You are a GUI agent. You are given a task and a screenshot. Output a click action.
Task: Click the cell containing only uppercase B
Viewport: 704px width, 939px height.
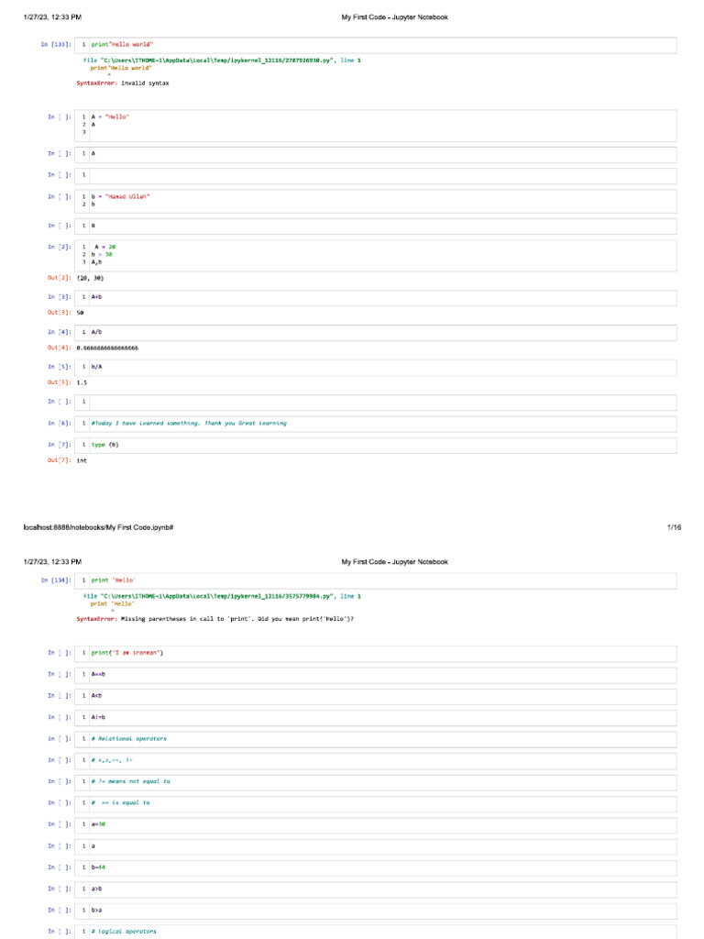(375, 226)
